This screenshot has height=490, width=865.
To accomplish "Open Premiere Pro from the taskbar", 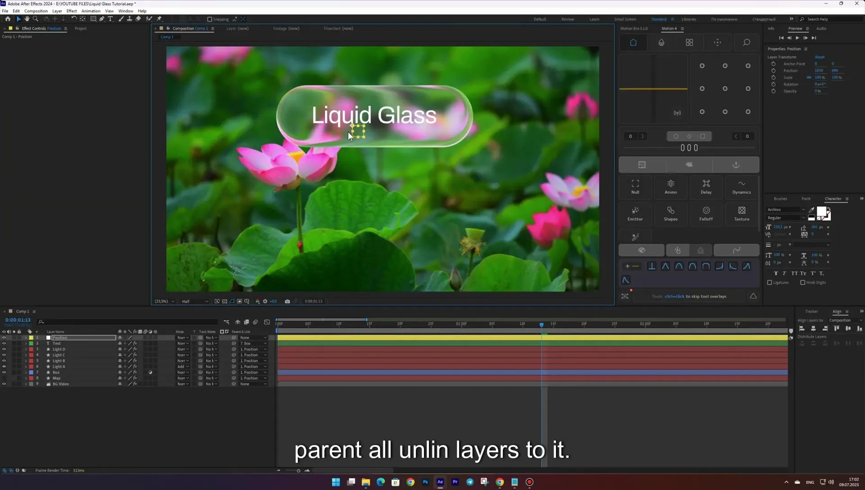I will (x=455, y=482).
